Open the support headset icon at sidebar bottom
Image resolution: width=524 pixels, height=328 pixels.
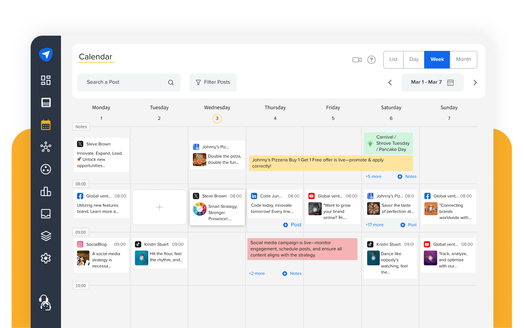tap(45, 303)
